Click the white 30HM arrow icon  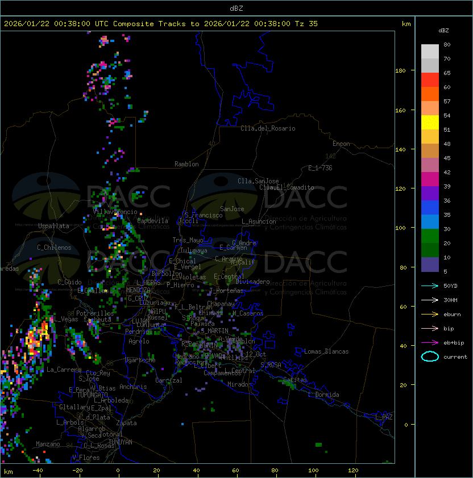click(x=430, y=300)
